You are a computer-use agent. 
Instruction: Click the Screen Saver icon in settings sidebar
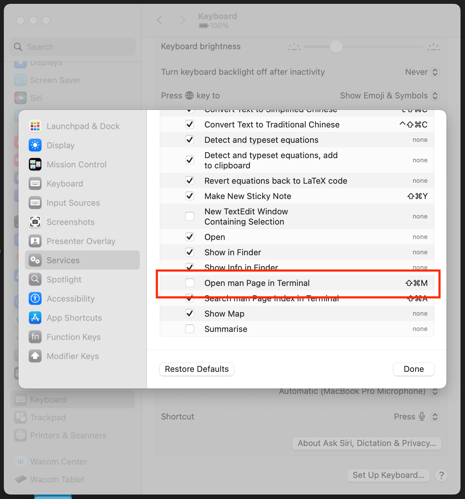tap(20, 80)
